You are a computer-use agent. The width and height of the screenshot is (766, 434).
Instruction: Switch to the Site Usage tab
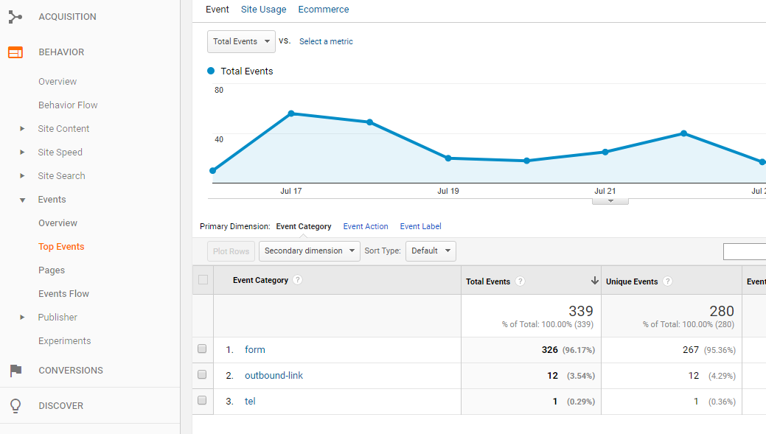click(x=263, y=10)
